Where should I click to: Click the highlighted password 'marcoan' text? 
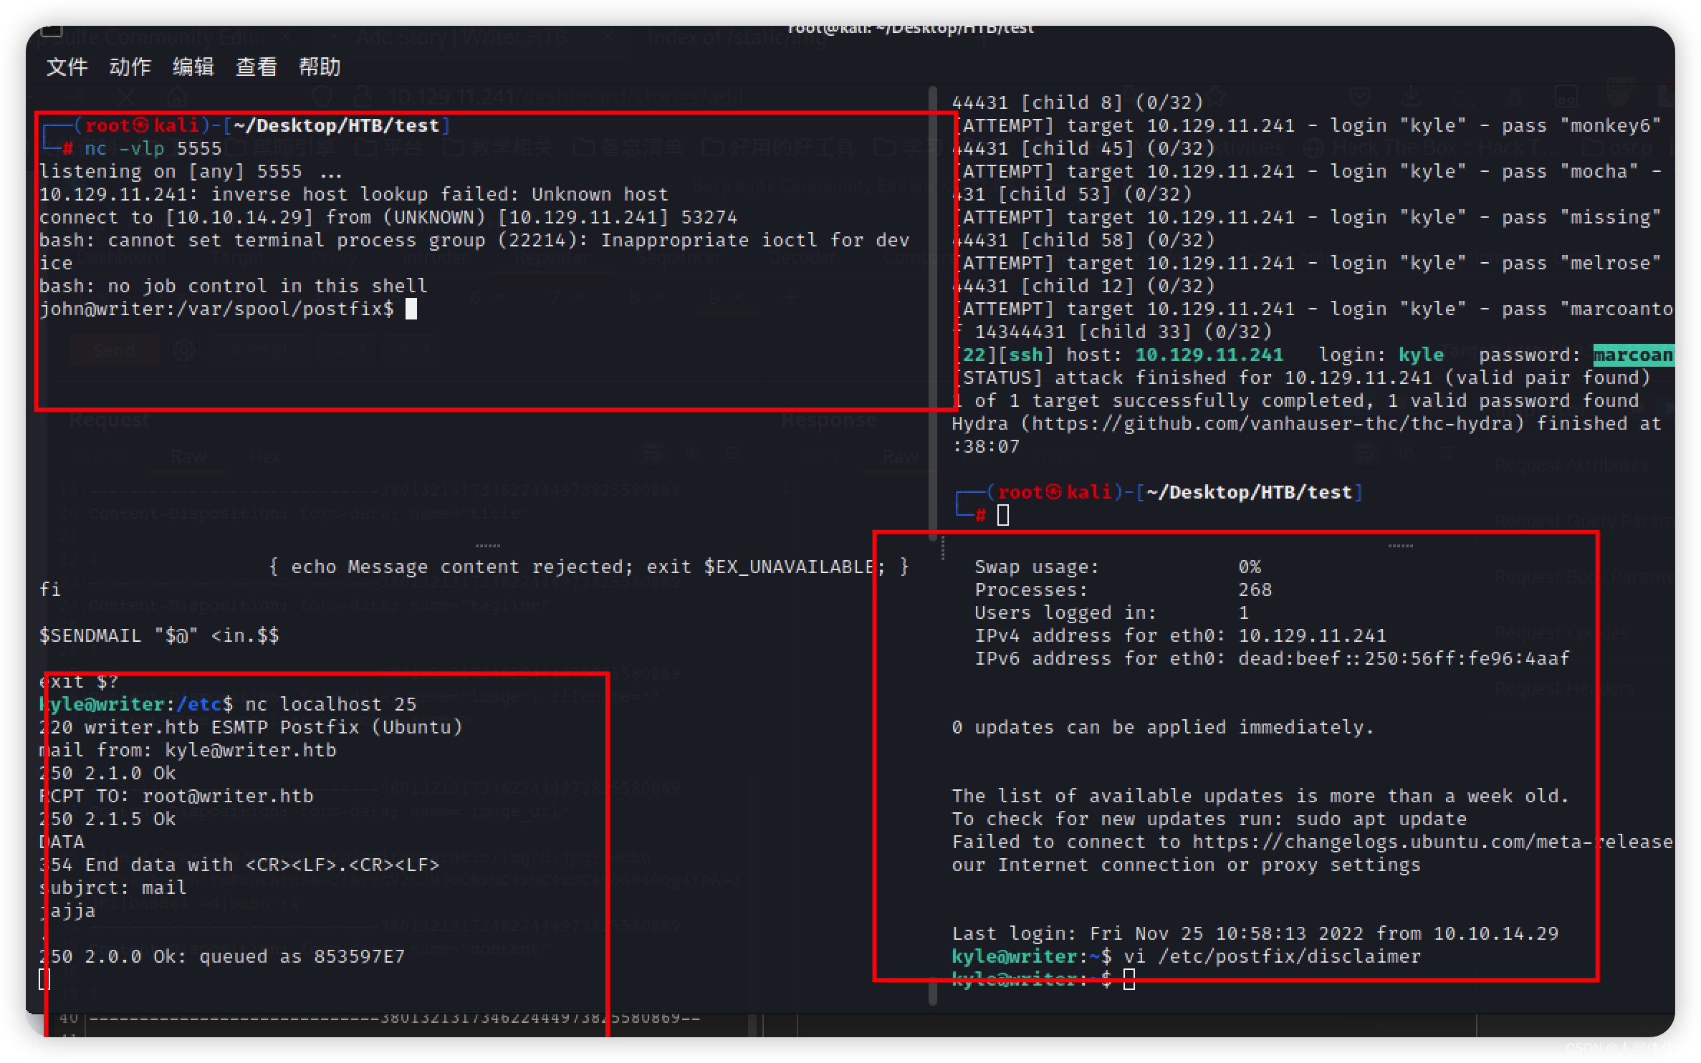point(1633,355)
